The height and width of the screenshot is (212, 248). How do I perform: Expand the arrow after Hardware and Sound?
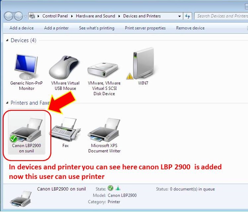(x=119, y=16)
